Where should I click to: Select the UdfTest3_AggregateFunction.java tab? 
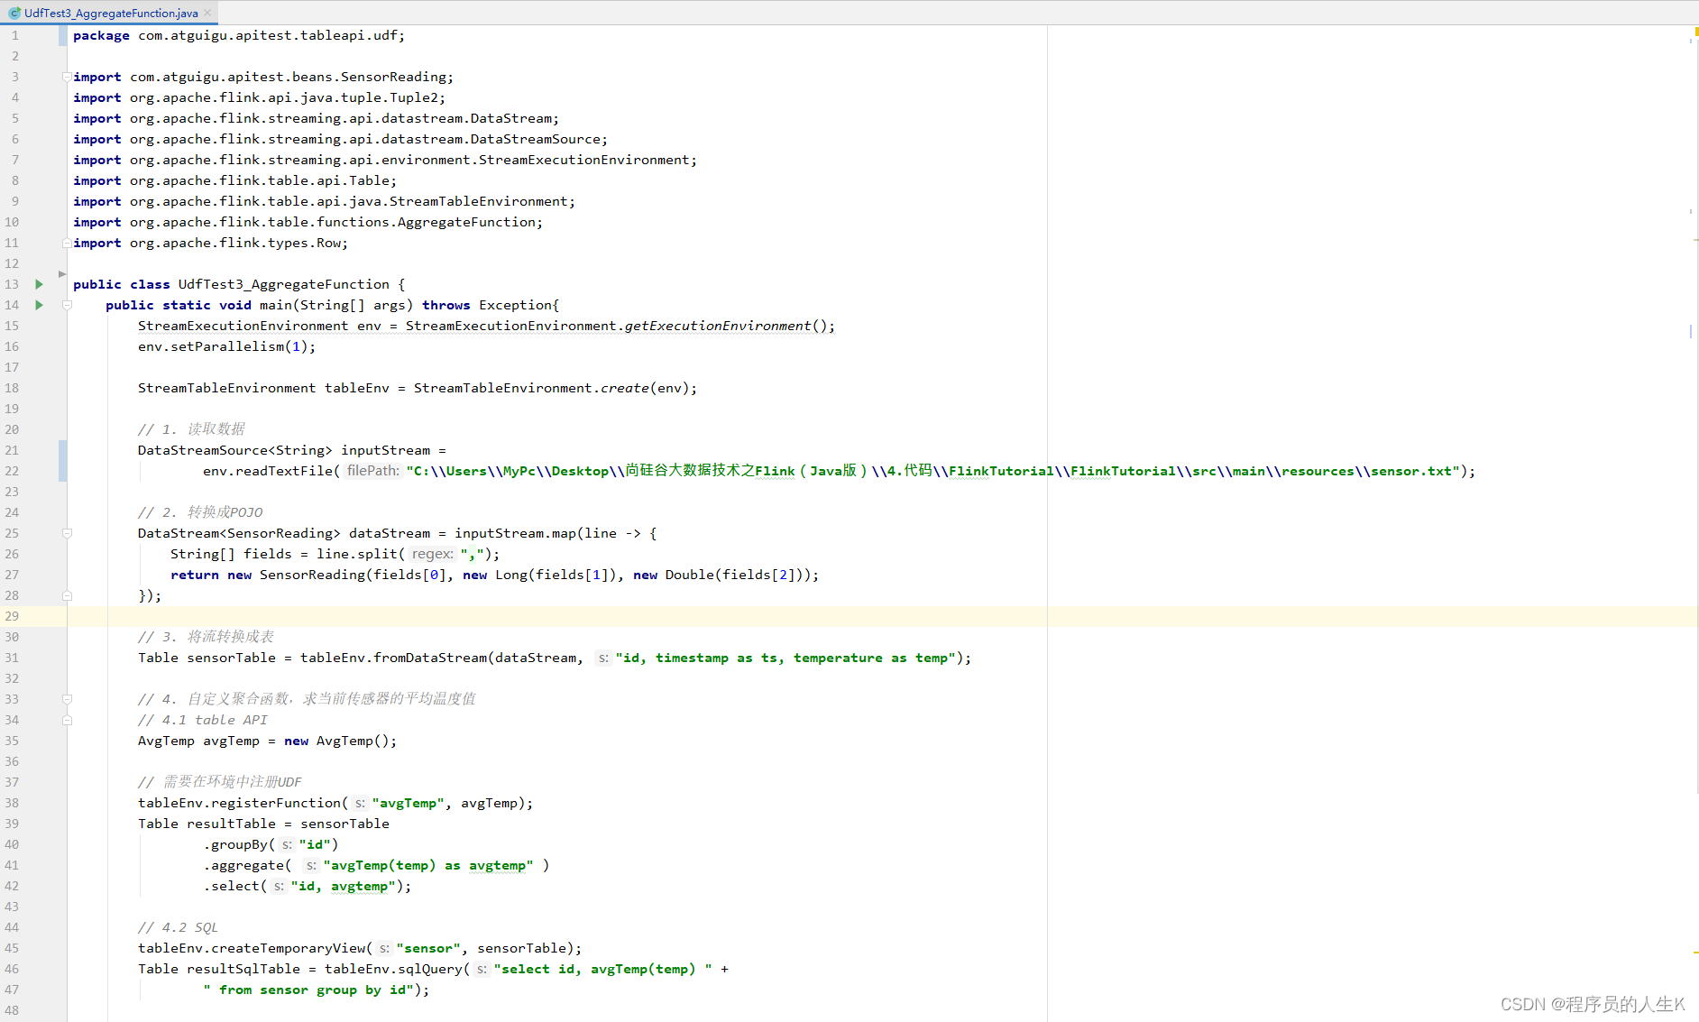click(110, 13)
